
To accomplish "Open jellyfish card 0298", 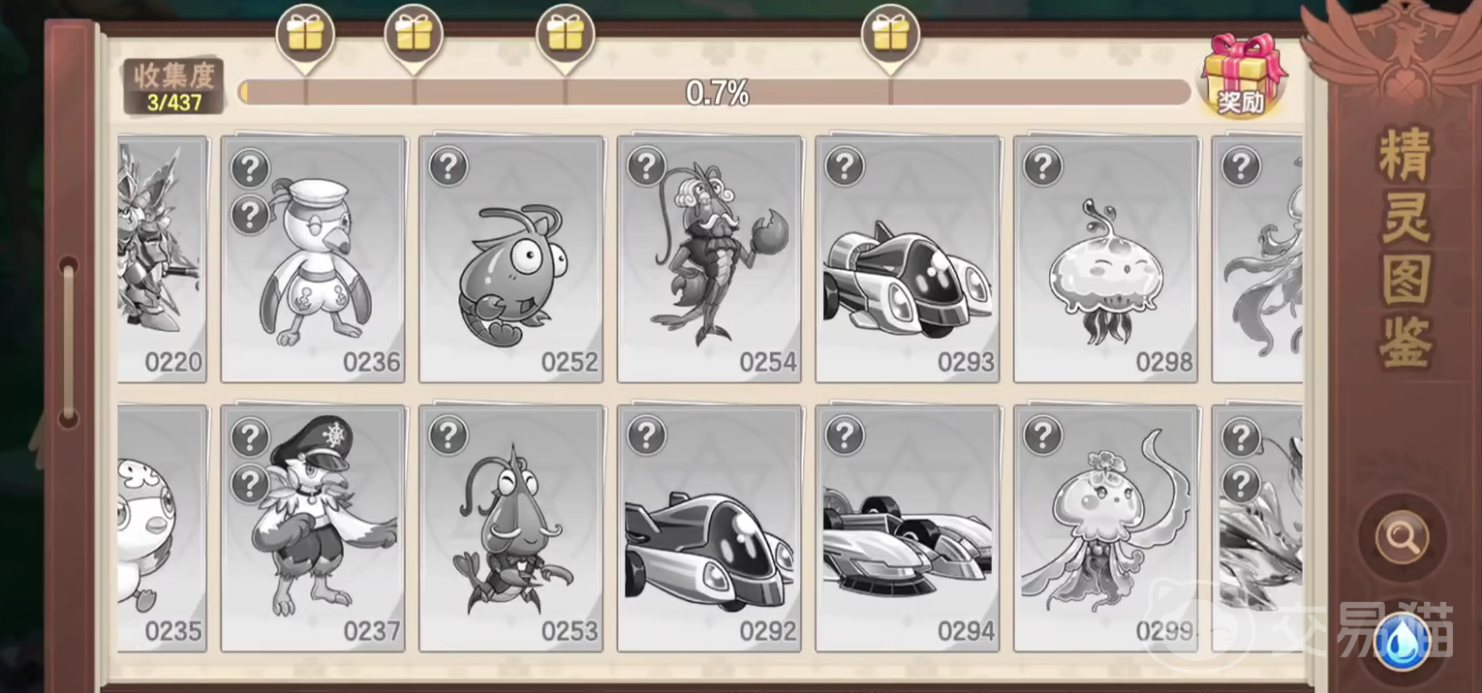I will point(1105,259).
